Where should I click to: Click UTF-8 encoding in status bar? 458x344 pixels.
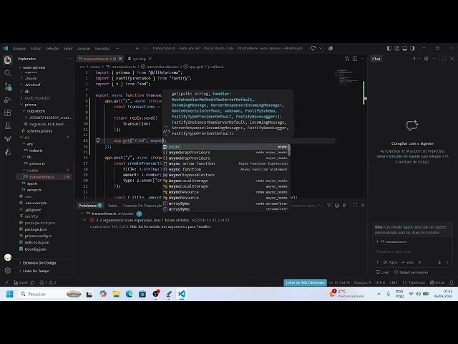[380, 282]
